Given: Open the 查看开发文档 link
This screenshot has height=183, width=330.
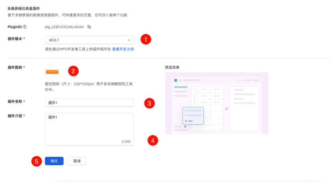Looking at the screenshot, I should (123, 49).
